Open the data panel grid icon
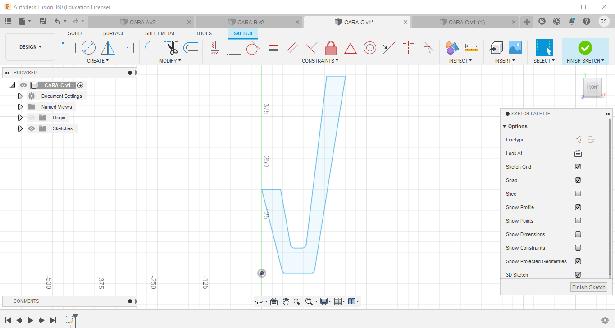 pos(8,21)
